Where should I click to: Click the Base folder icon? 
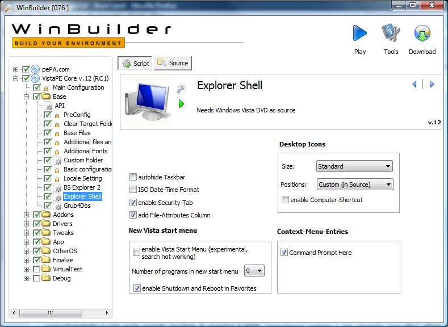pyautogui.click(x=46, y=97)
